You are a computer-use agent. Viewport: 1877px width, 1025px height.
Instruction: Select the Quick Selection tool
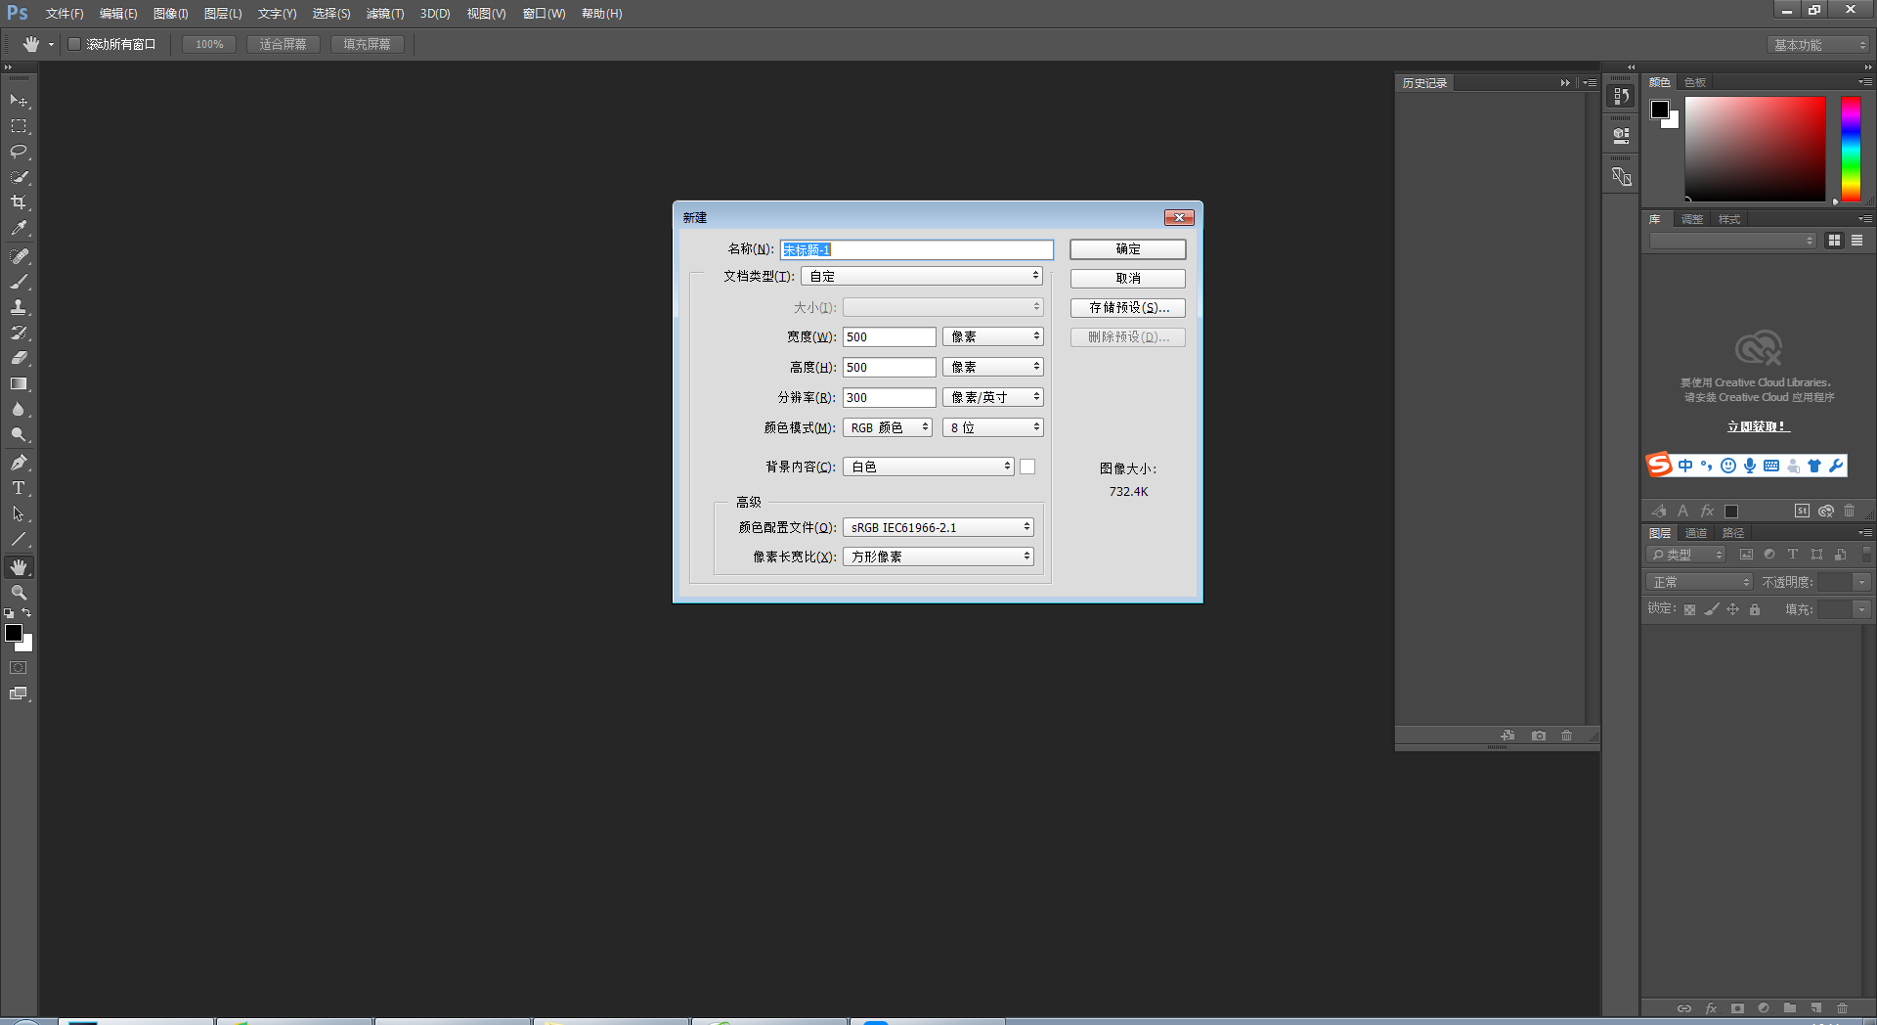pos(19,177)
